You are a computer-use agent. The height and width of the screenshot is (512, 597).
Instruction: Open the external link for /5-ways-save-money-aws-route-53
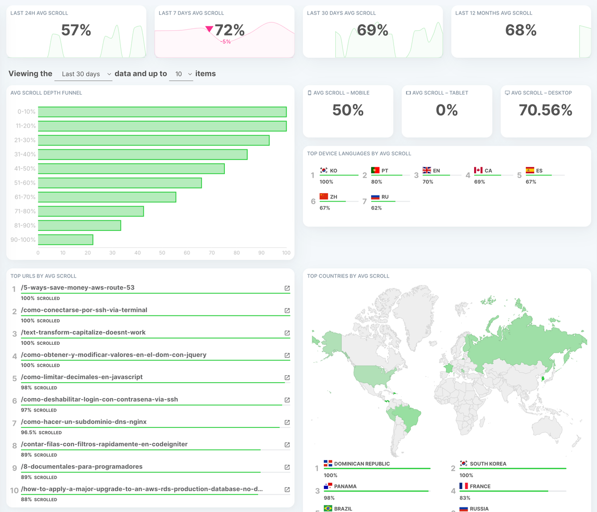pos(287,288)
